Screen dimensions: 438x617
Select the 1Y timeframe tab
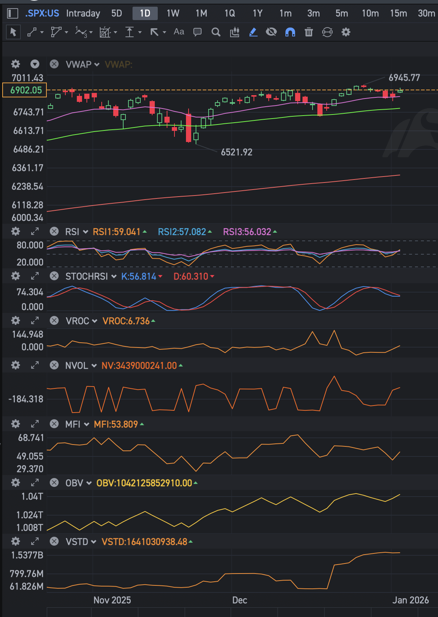pyautogui.click(x=258, y=14)
